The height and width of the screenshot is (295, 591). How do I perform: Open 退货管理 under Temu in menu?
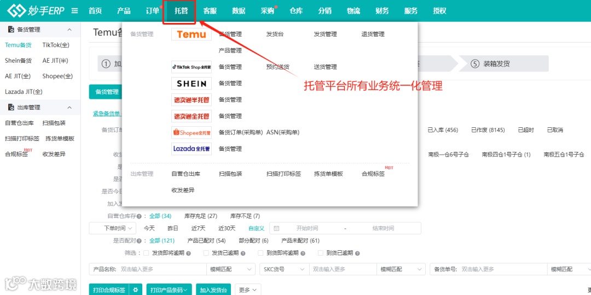pos(373,34)
